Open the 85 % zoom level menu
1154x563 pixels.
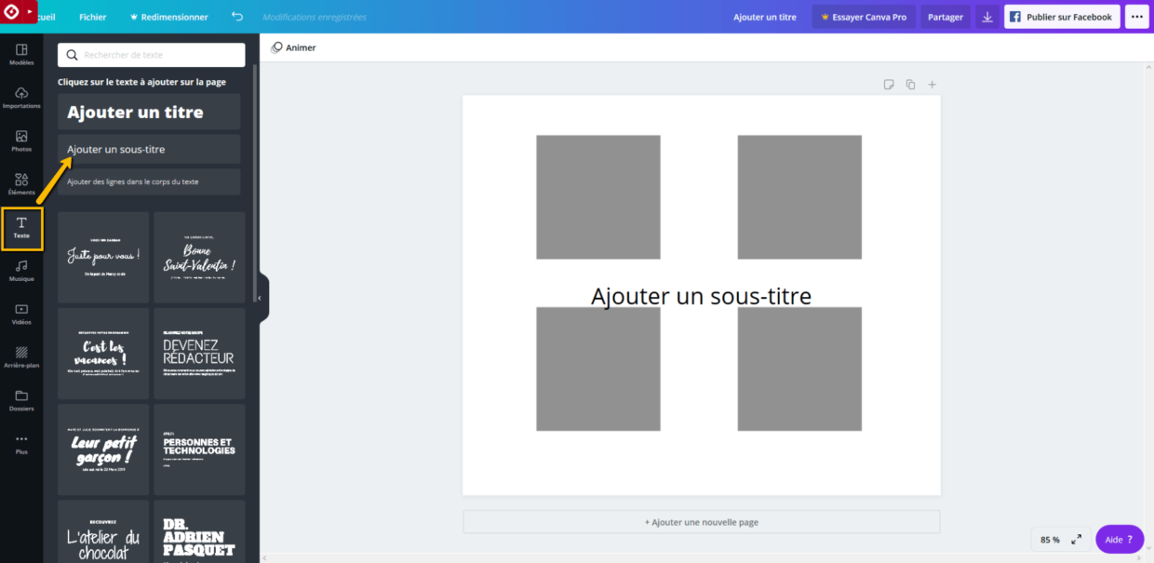coord(1050,540)
